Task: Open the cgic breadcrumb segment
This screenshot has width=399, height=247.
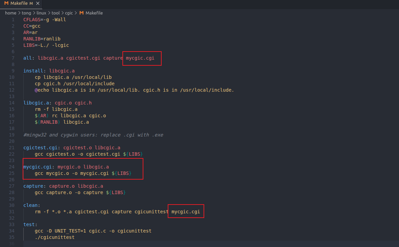Action: (69, 13)
